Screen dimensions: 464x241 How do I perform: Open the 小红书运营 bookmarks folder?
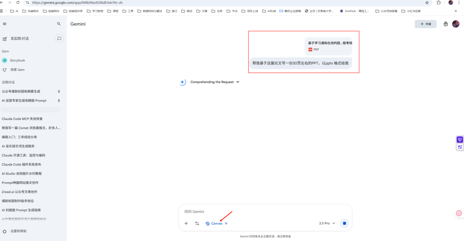pyautogui.click(x=411, y=11)
